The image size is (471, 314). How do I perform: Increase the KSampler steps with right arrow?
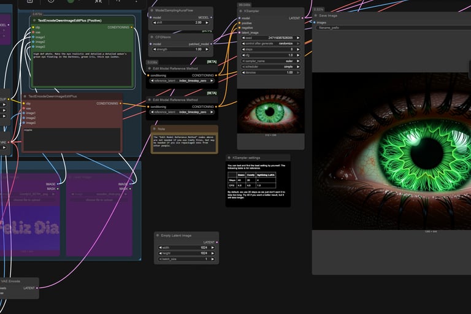click(298, 49)
